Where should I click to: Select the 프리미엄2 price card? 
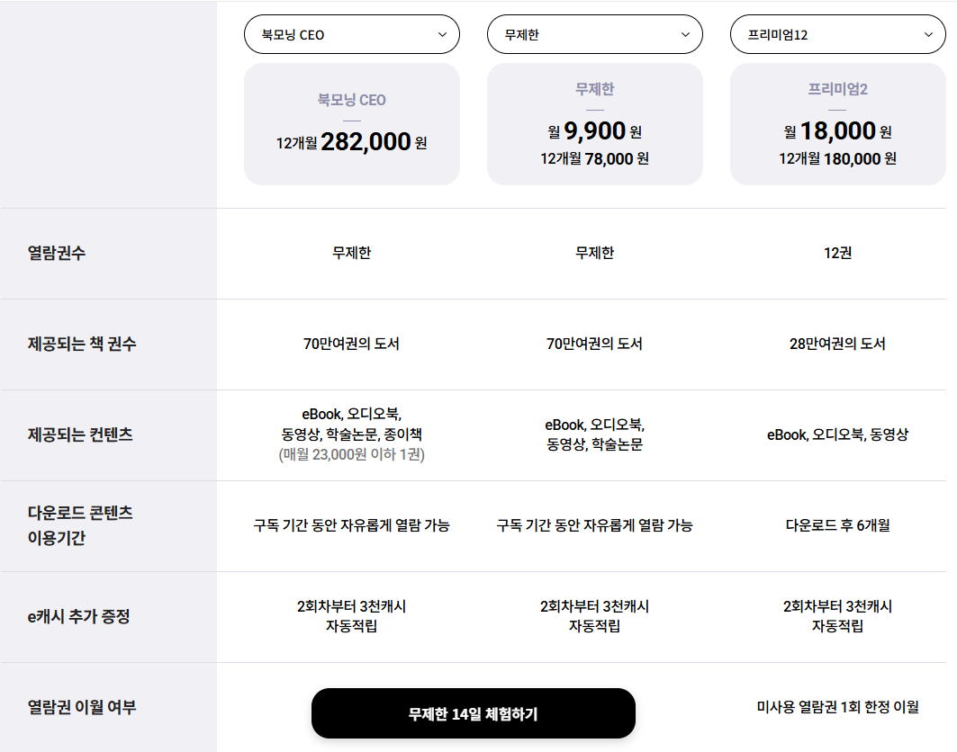click(x=837, y=124)
